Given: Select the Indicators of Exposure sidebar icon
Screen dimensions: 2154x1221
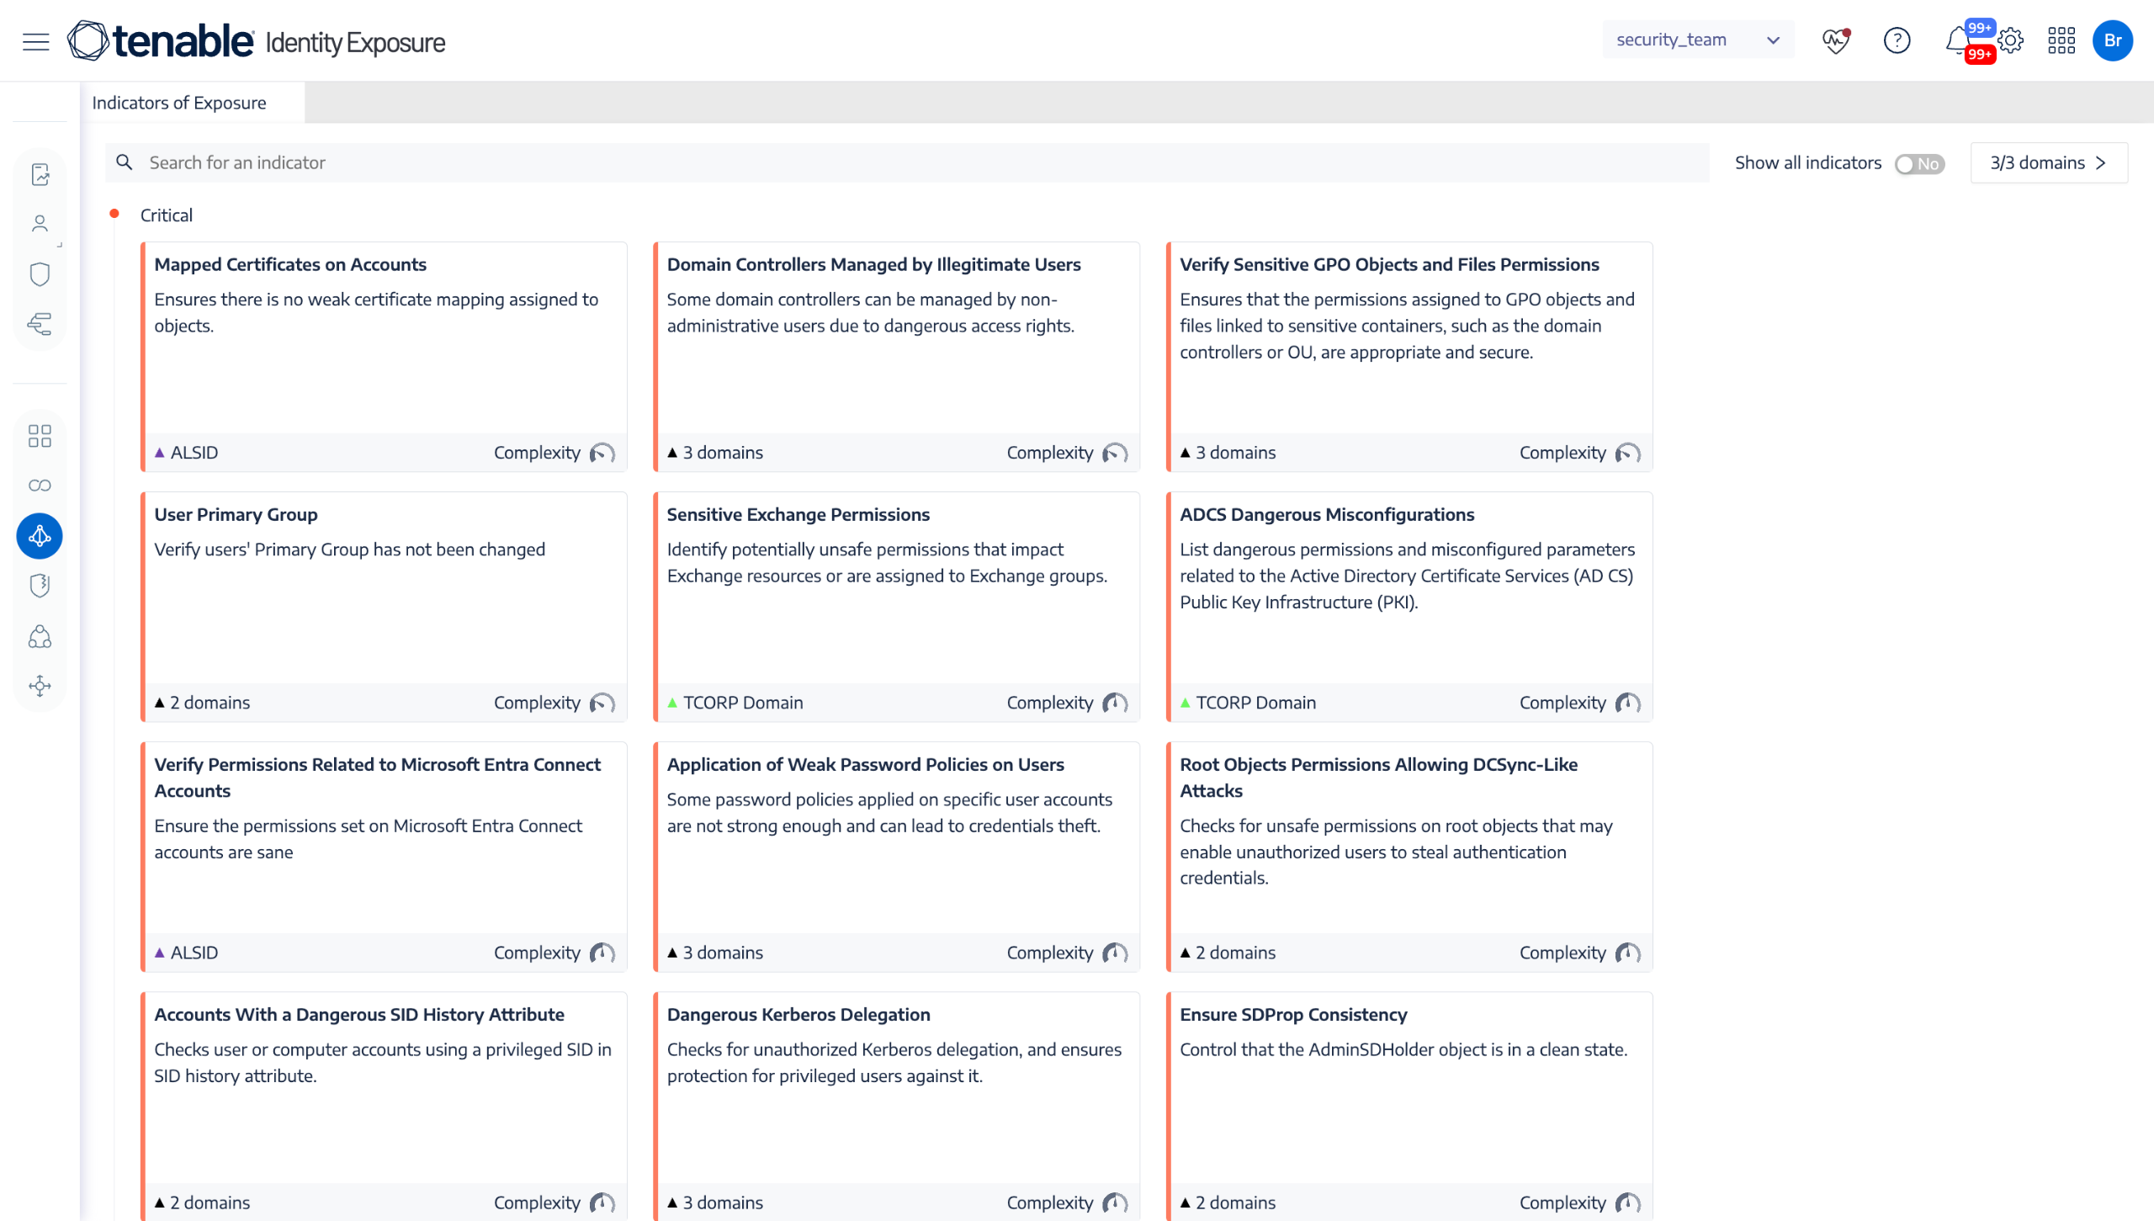Looking at the screenshot, I should click(x=40, y=536).
